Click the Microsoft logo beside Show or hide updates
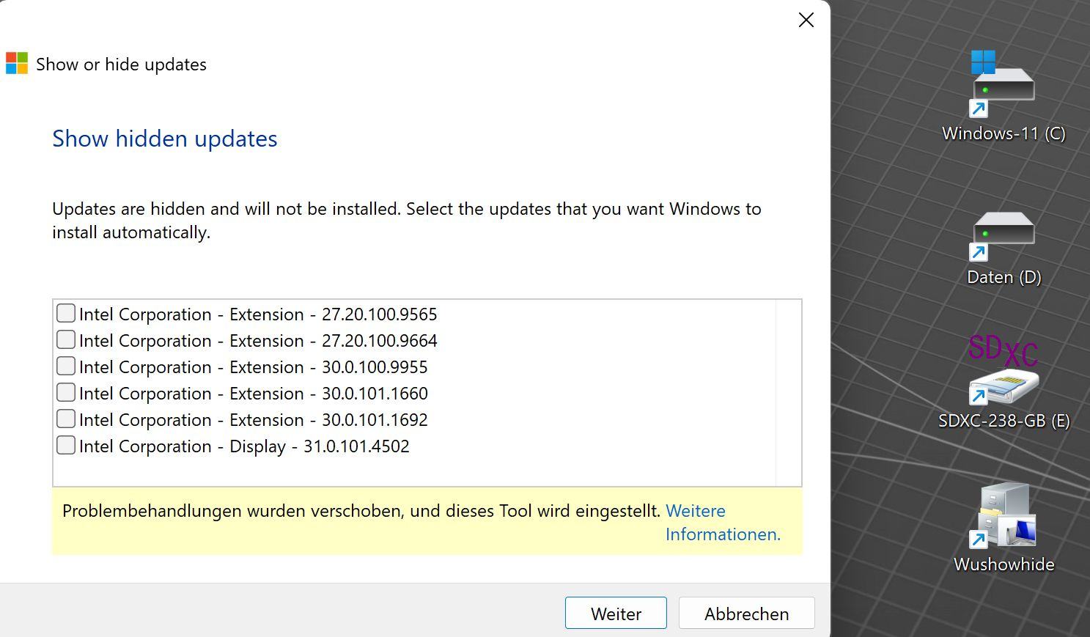Viewport: 1090px width, 637px height. [17, 64]
